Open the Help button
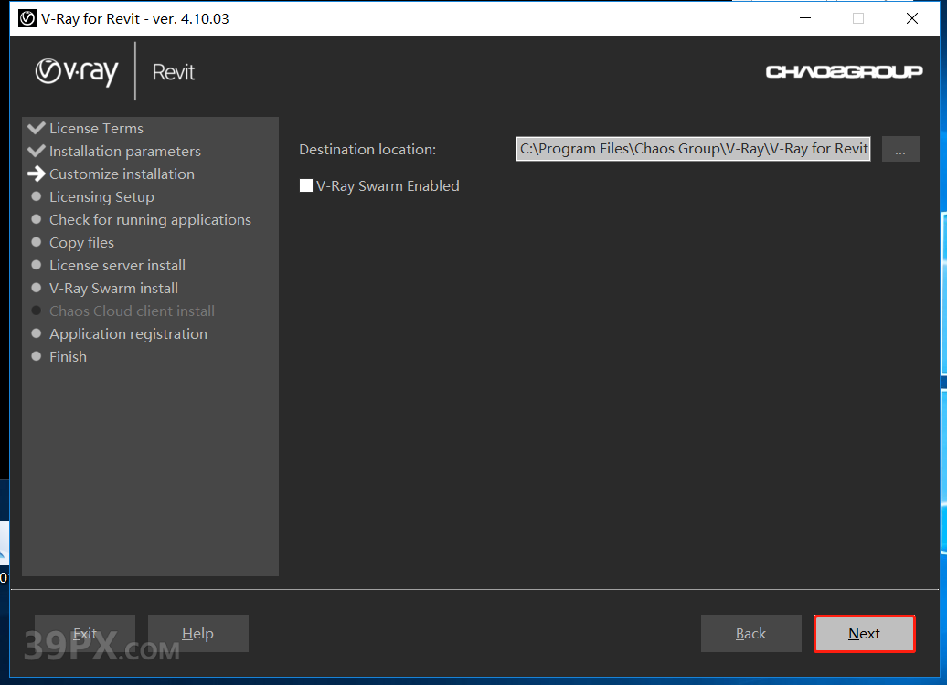The height and width of the screenshot is (685, 947). [198, 634]
